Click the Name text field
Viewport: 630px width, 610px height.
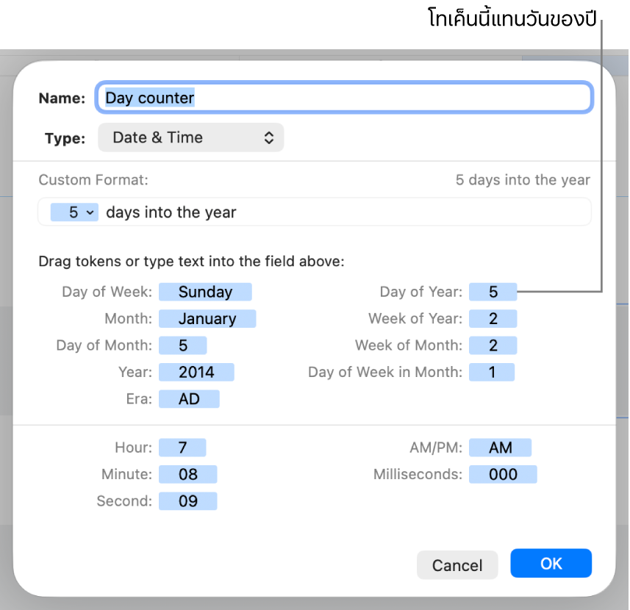[x=343, y=98]
